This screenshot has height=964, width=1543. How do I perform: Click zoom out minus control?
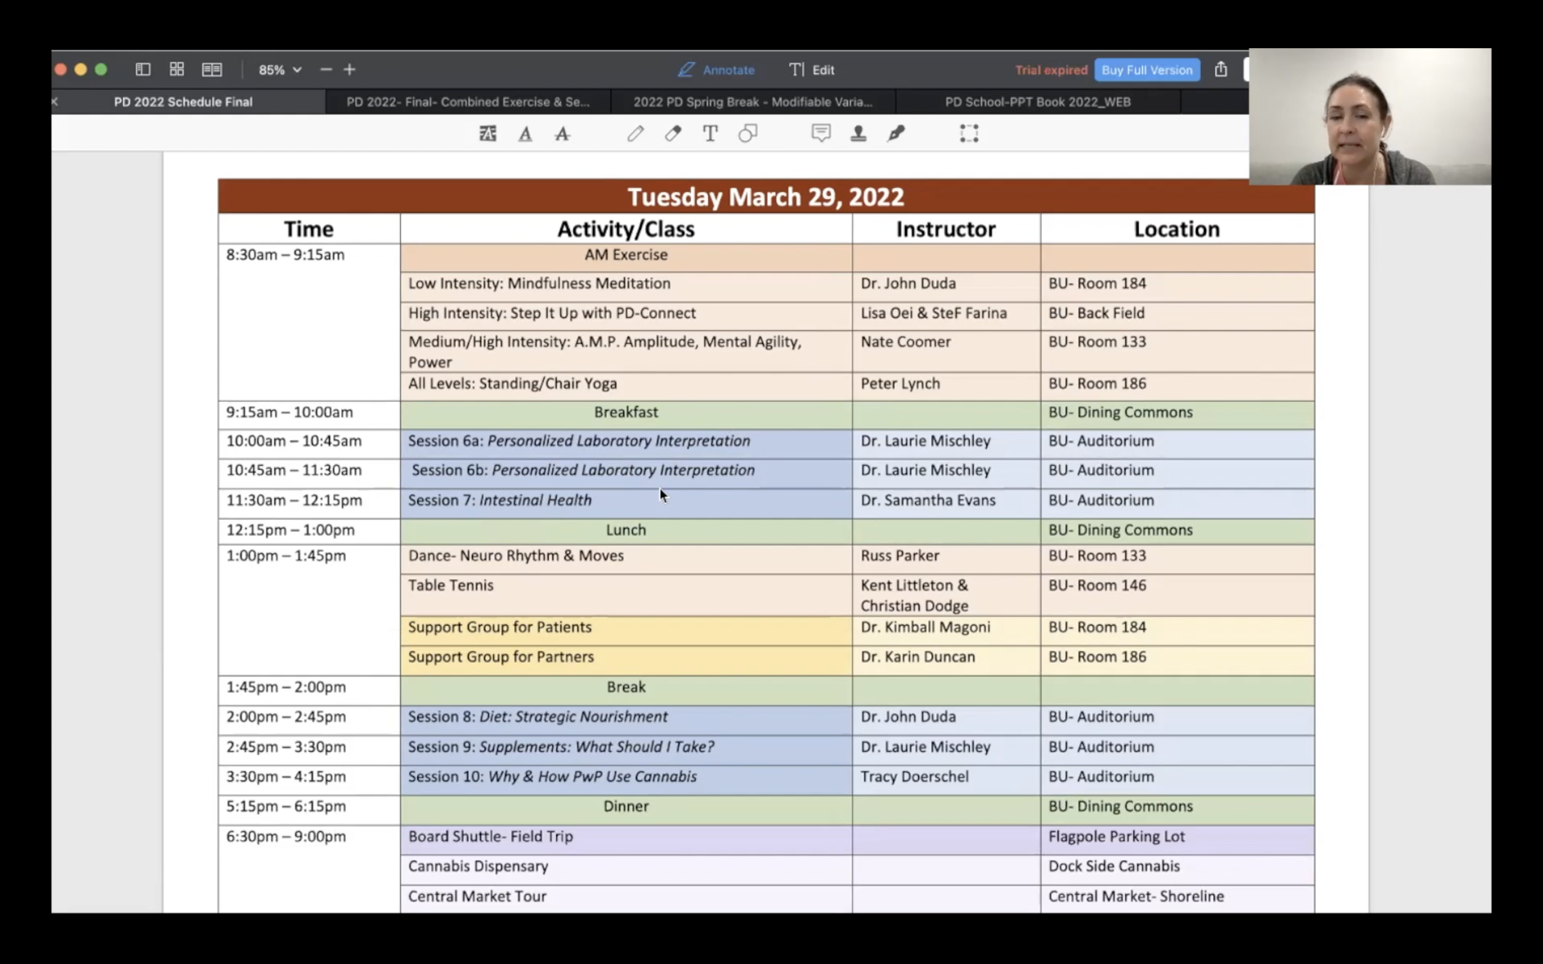tap(326, 70)
